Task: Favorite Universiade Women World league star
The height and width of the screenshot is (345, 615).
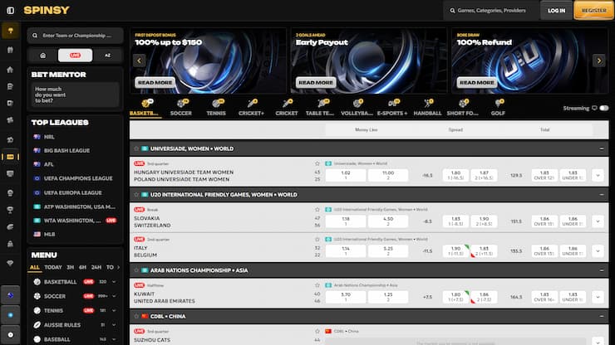Action: click(136, 148)
